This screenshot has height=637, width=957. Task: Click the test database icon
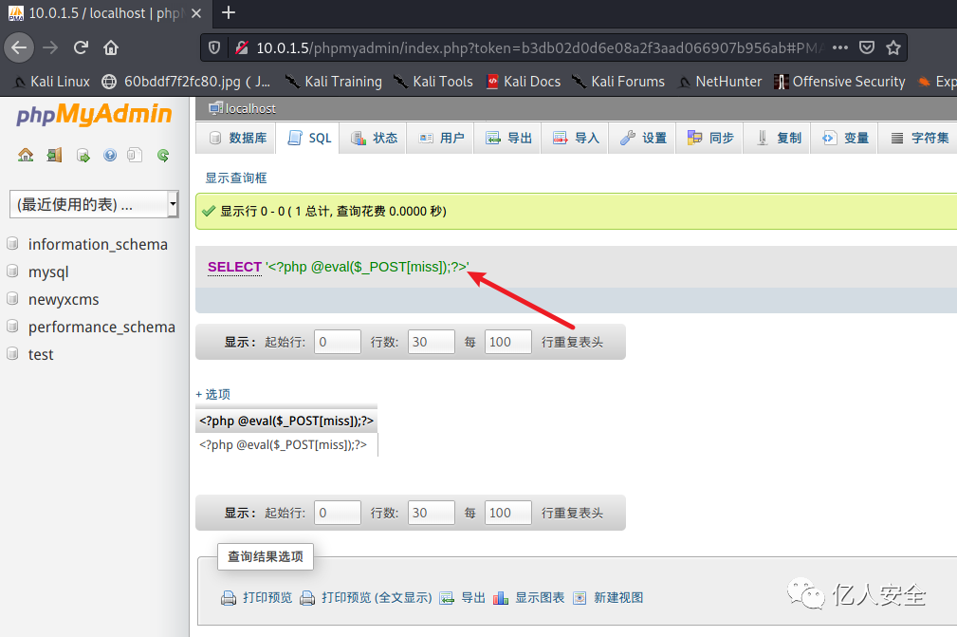point(12,353)
